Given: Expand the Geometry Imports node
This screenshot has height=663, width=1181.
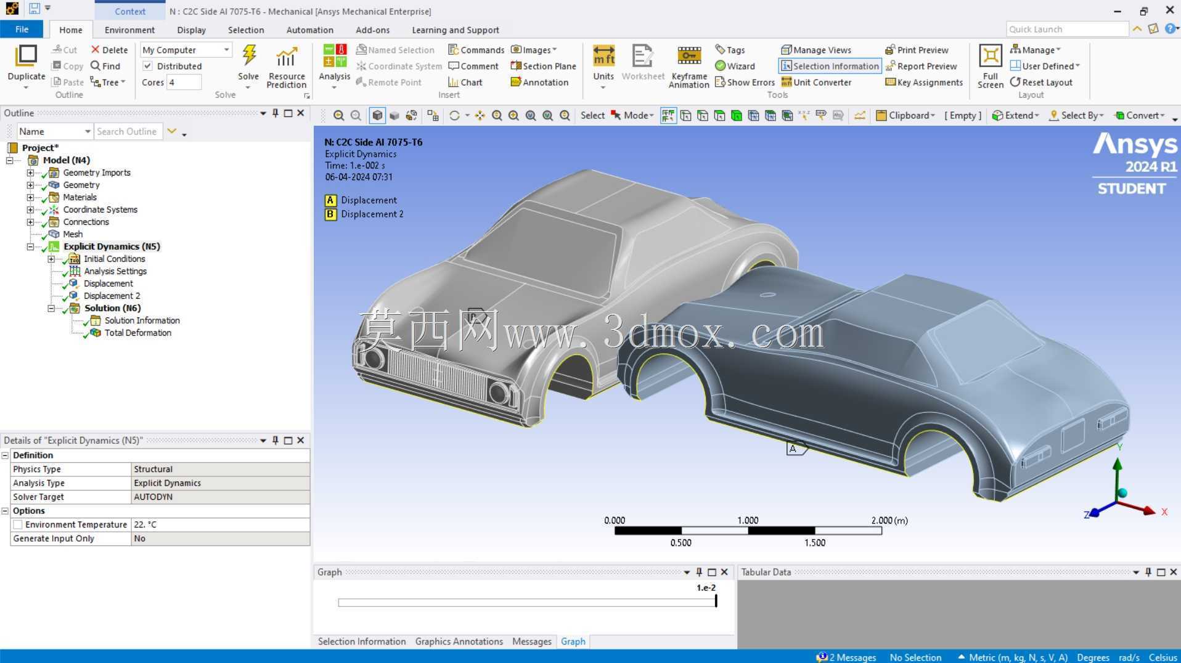Looking at the screenshot, I should [30, 173].
